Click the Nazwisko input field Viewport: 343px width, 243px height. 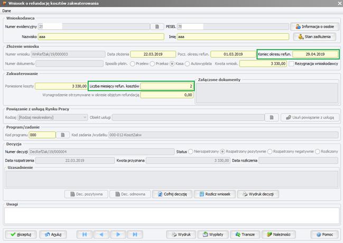pos(101,37)
